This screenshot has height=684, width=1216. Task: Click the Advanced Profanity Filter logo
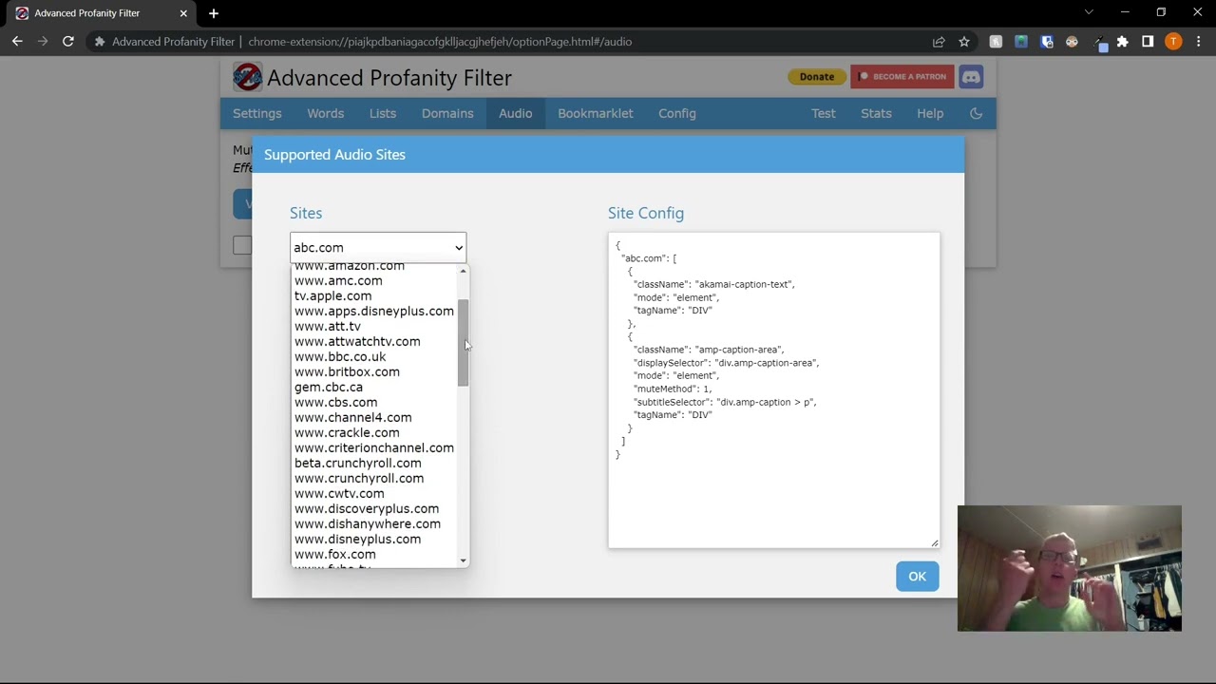(x=247, y=77)
